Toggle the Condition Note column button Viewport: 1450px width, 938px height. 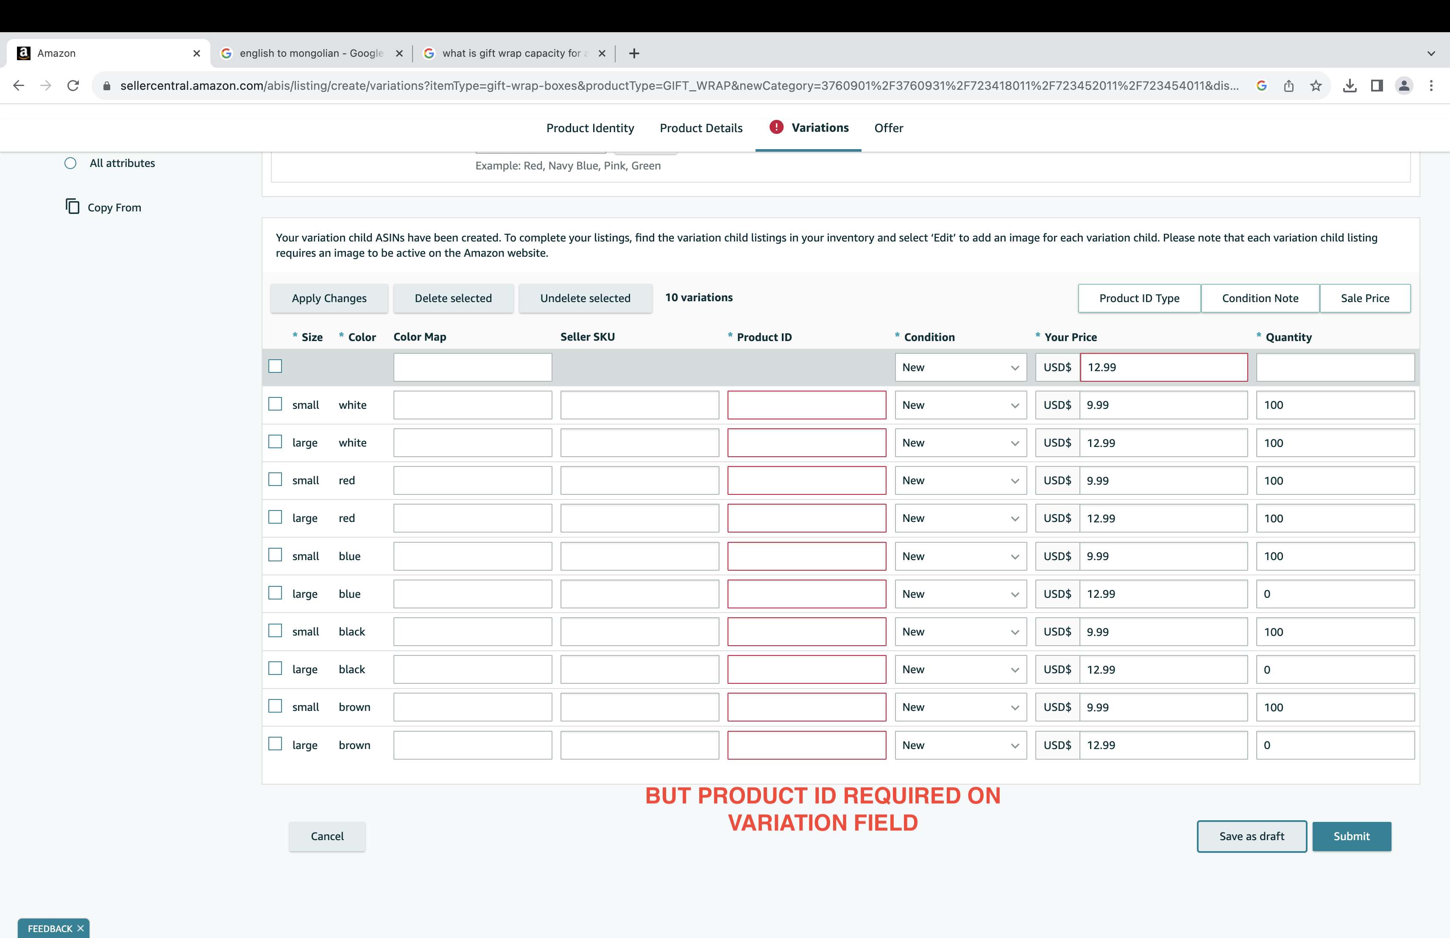(x=1260, y=298)
